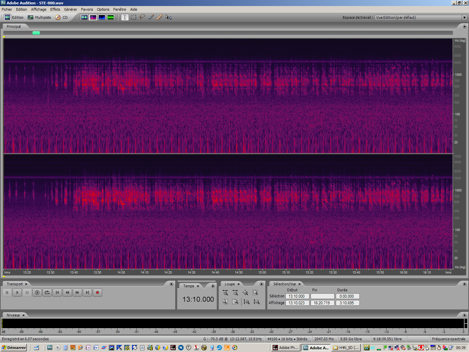Image resolution: width=469 pixels, height=352 pixels.
Task: Enable spectral frequency display button
Action: point(93,17)
